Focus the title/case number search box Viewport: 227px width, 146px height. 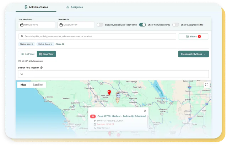click(x=97, y=36)
